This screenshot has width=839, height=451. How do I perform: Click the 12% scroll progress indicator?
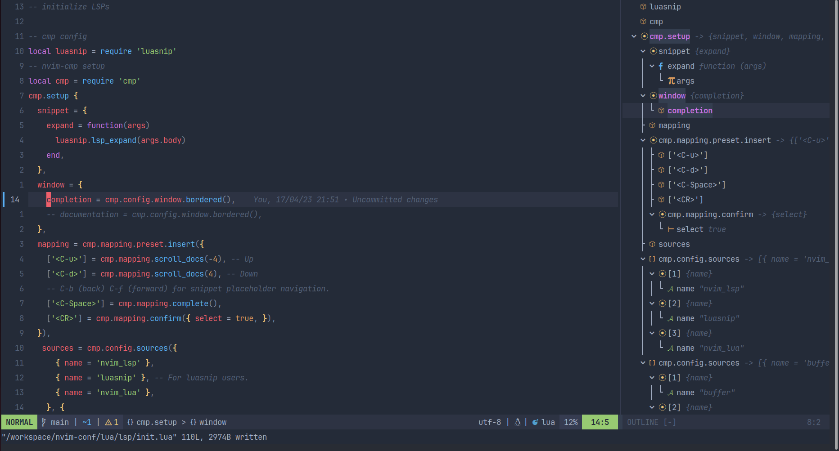[570, 422]
